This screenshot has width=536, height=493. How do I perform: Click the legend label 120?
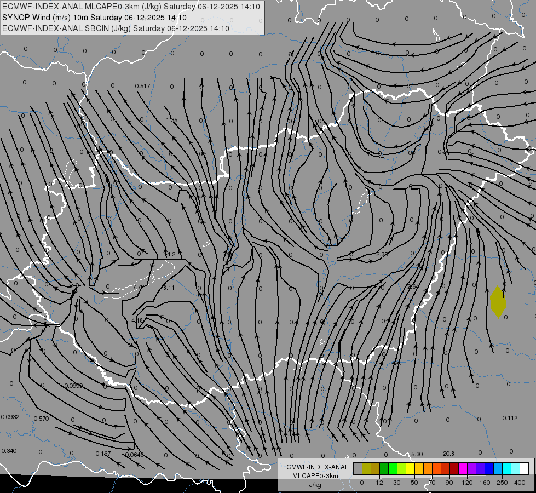click(467, 483)
